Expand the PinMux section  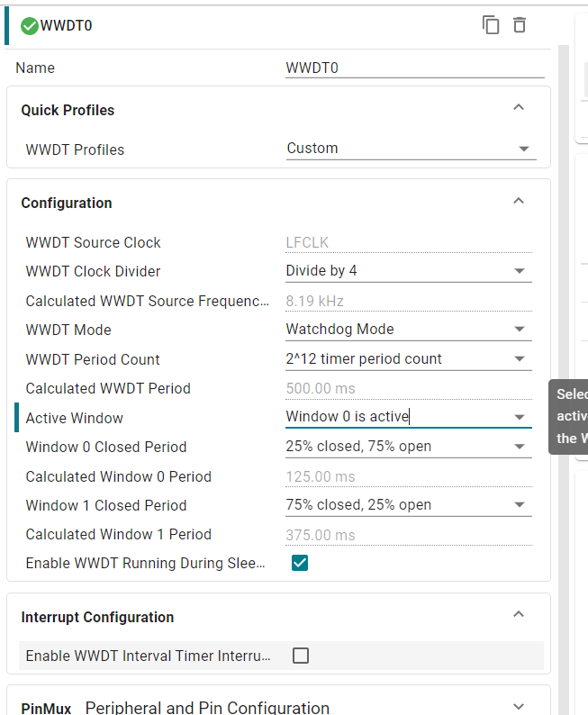[519, 706]
